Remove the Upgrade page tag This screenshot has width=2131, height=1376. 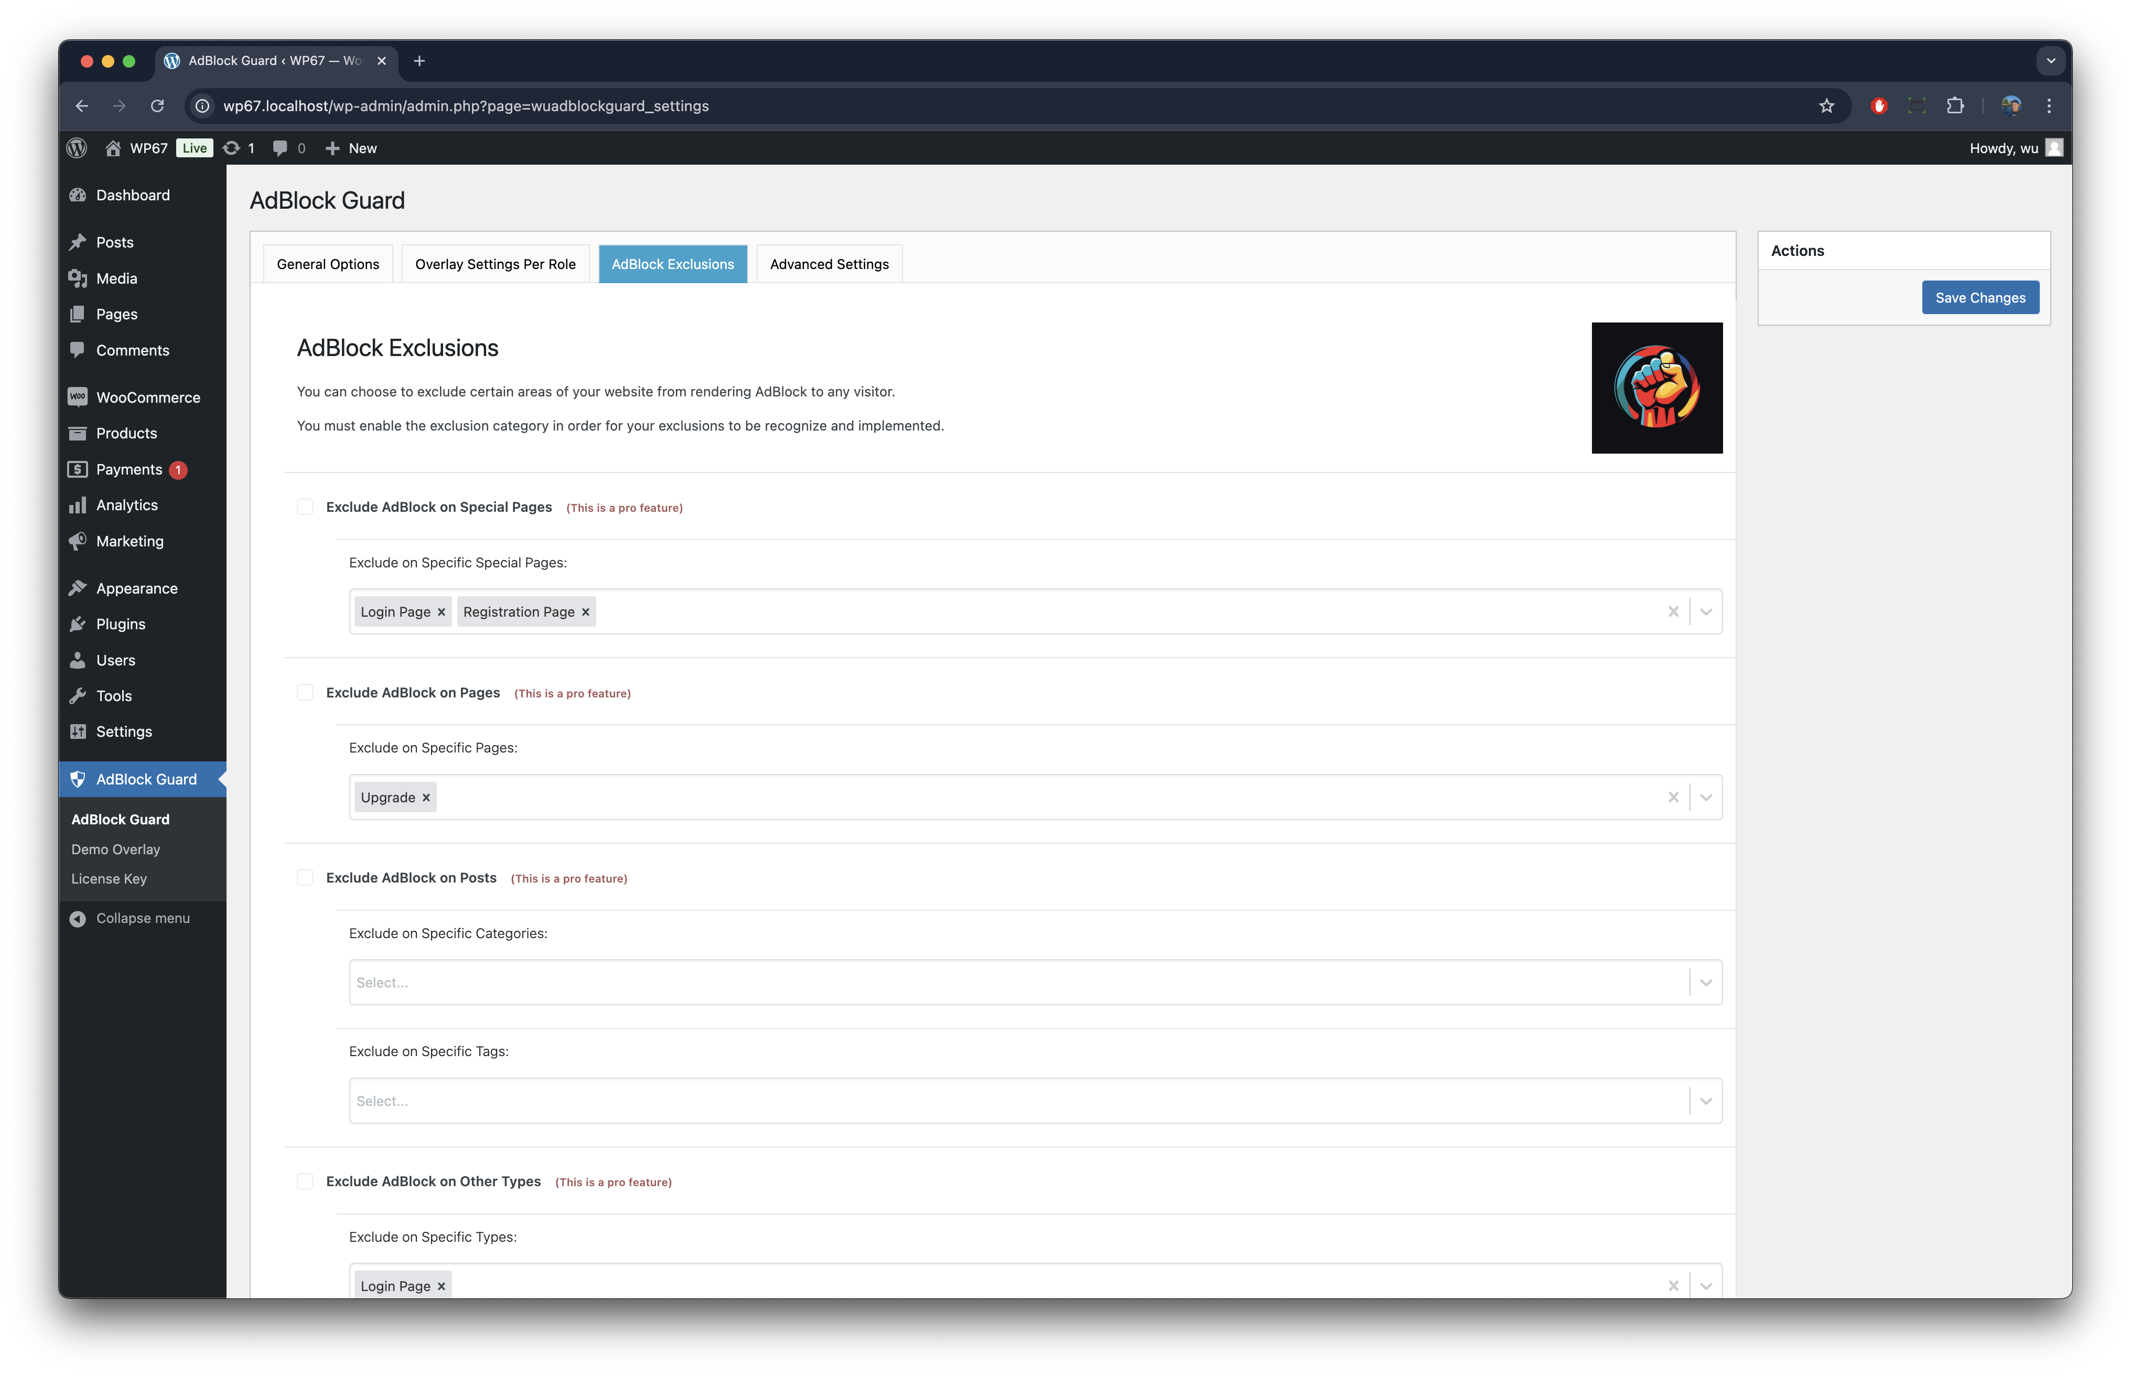point(426,798)
